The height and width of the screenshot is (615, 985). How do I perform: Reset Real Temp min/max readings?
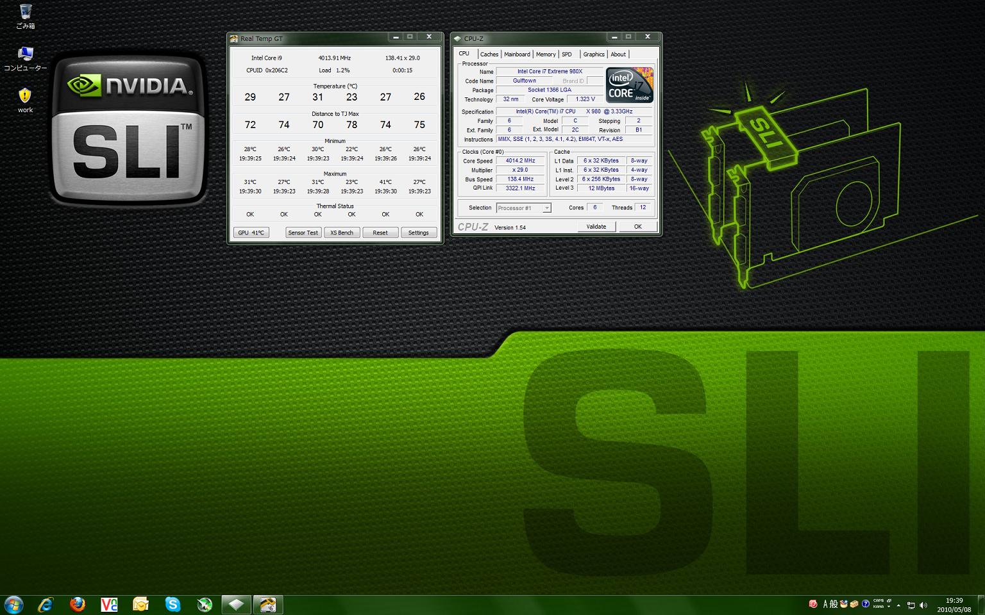380,233
